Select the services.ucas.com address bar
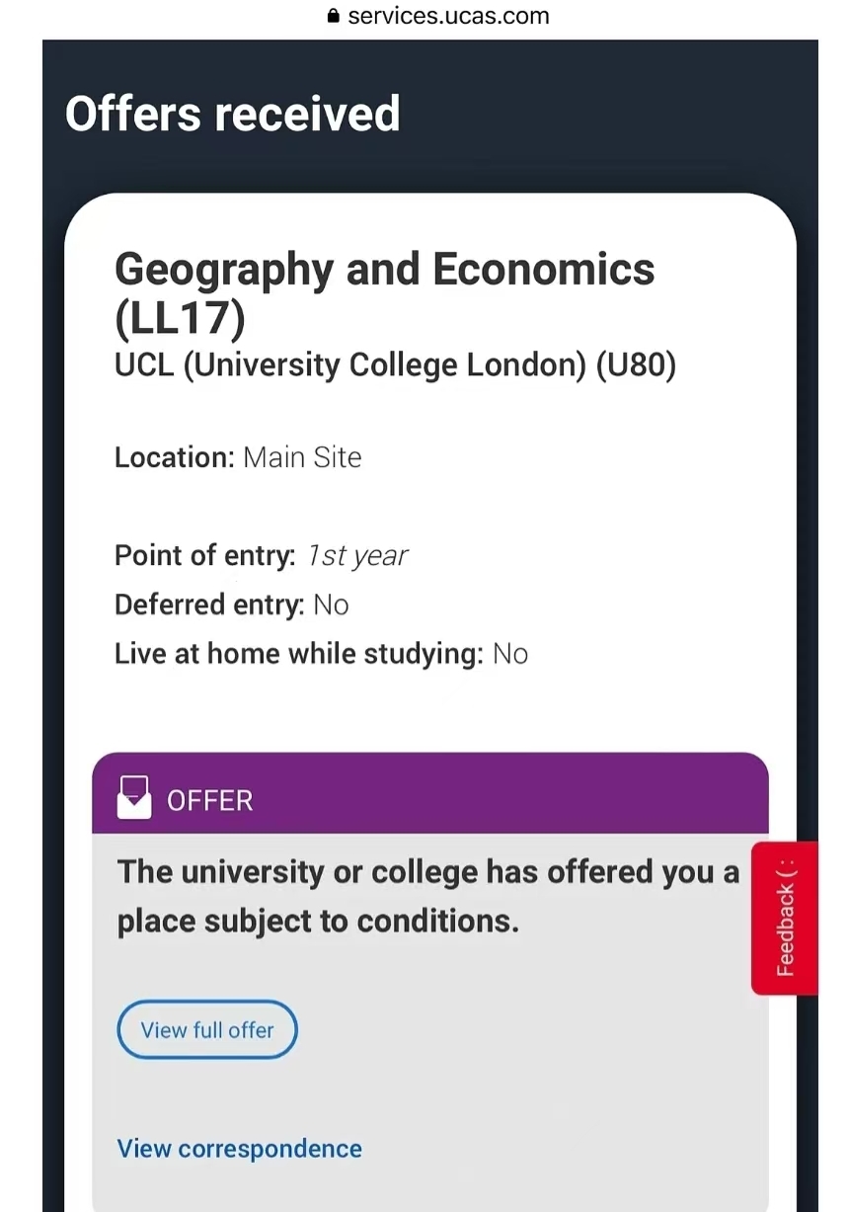The height and width of the screenshot is (1212, 849). coord(438,17)
